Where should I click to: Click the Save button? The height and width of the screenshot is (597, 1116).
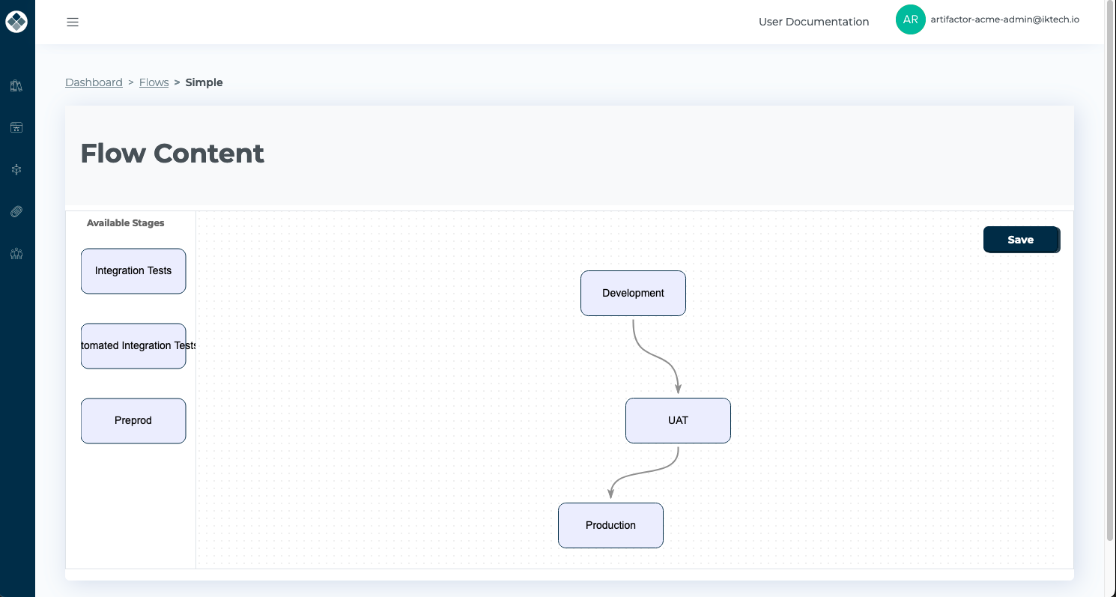[1021, 240]
